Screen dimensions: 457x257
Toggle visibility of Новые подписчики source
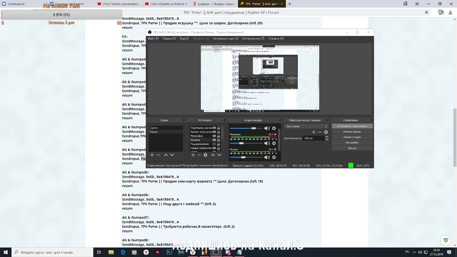(x=214, y=148)
